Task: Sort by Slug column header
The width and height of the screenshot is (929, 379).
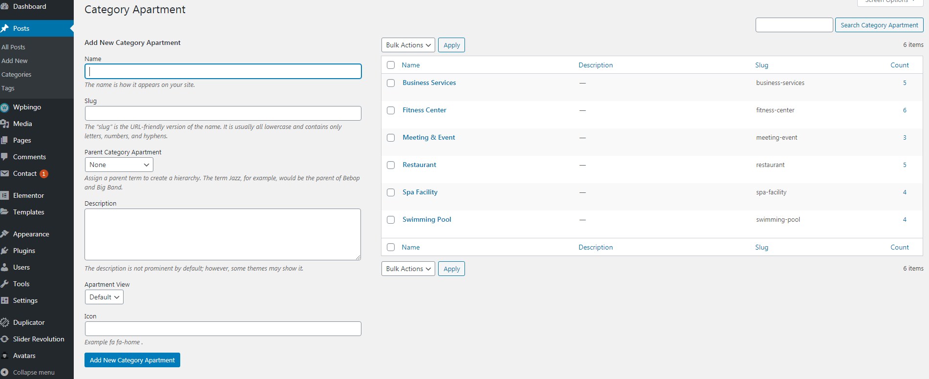Action: click(x=761, y=65)
